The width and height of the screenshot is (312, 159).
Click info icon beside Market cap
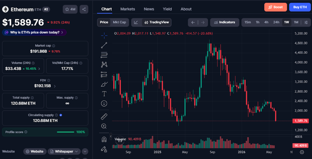point(54,46)
